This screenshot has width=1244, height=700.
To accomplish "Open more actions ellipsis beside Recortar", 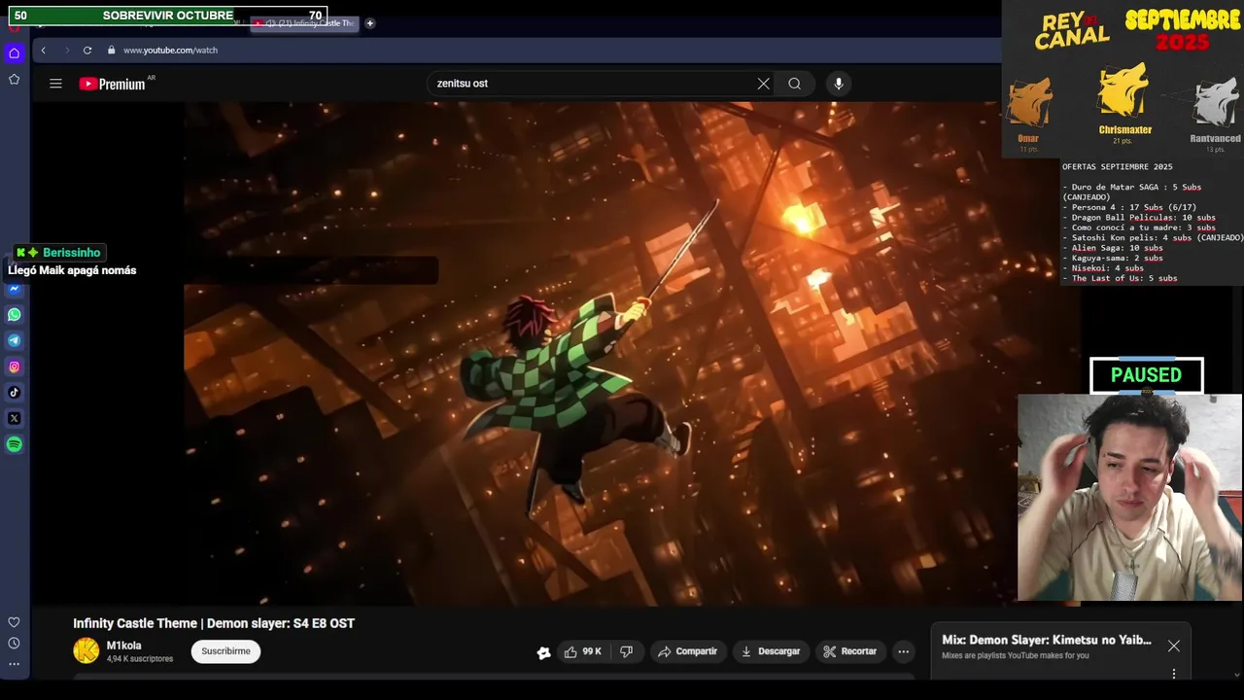I will 904,651.
